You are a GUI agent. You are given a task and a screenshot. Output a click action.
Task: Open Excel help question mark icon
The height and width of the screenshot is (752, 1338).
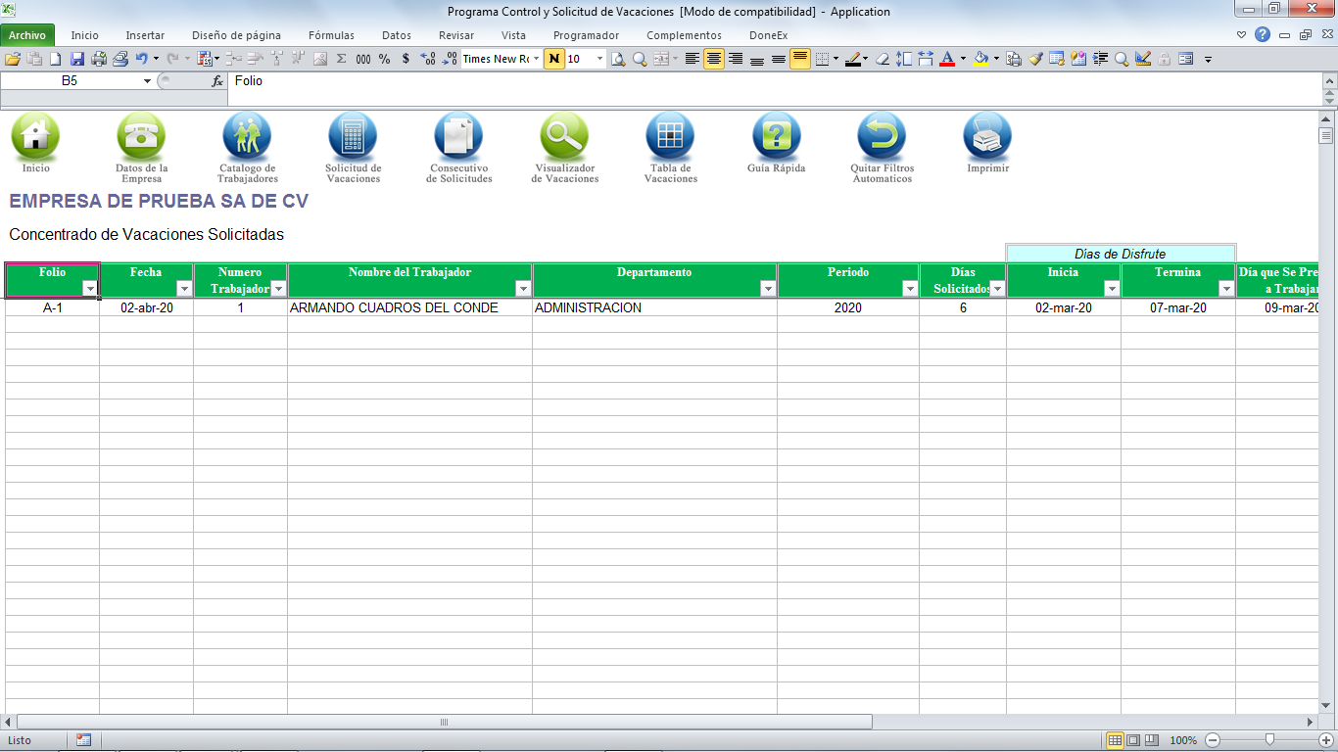coord(1263,35)
